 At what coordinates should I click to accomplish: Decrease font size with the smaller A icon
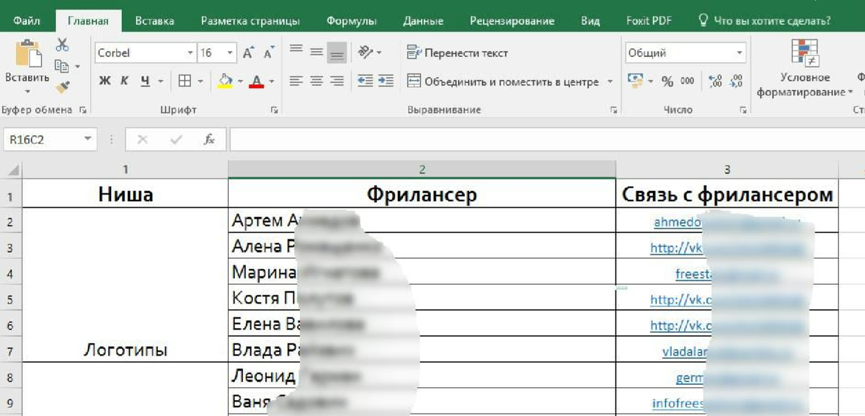[x=269, y=53]
